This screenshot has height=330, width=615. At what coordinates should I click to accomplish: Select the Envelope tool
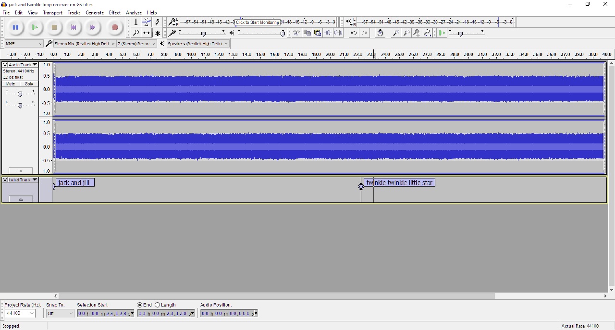point(147,22)
